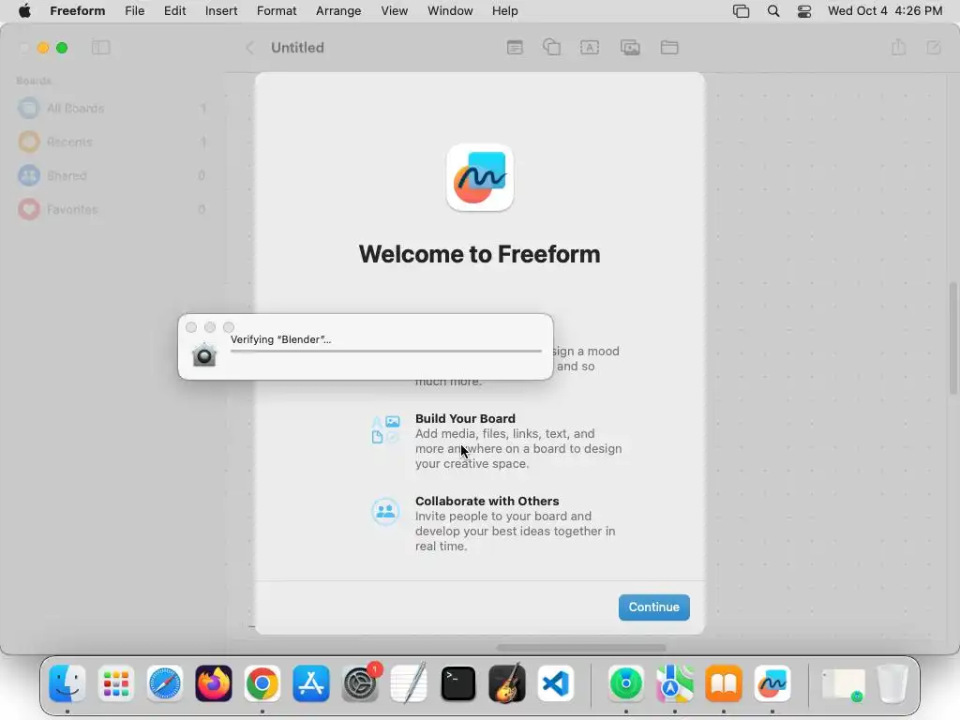
Task: Open System Settings from the Dock
Action: [x=360, y=683]
